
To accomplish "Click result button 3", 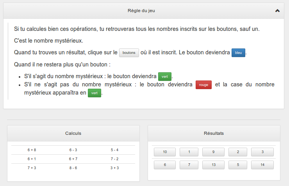I will tap(262, 152).
